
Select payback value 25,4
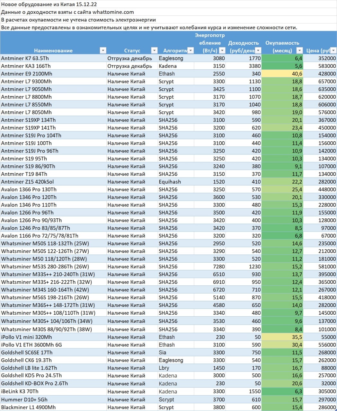pyautogui.click(x=282, y=189)
